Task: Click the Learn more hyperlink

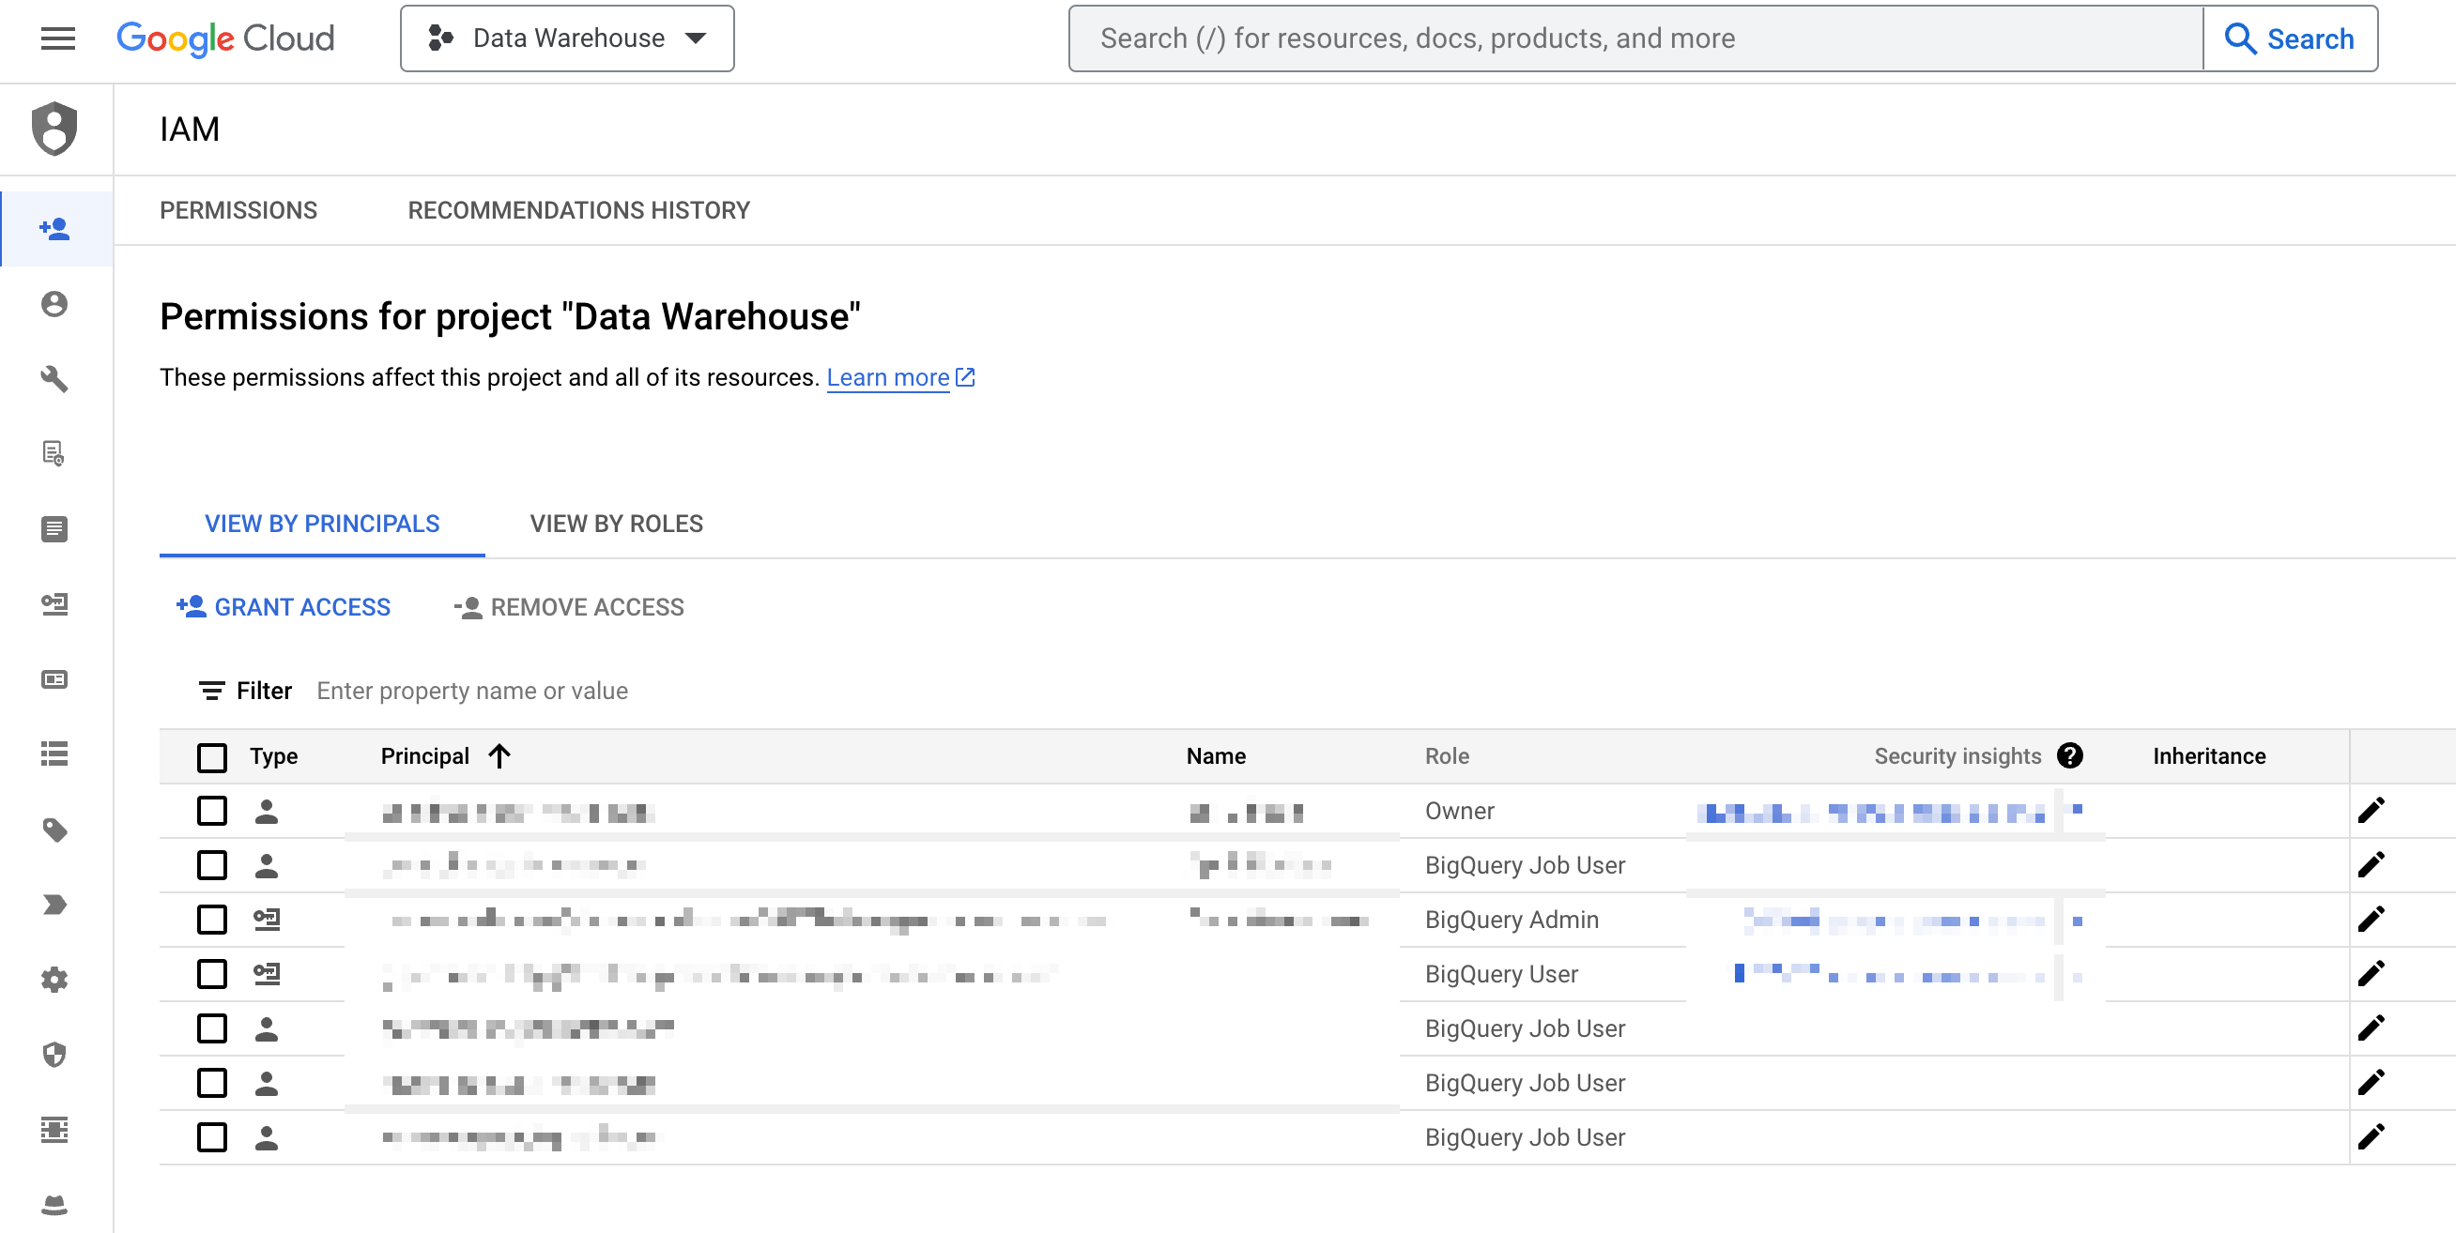Action: (x=886, y=377)
